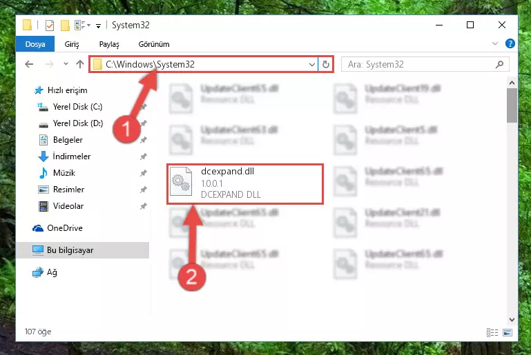531x355 pixels.
Task: Click the pin icon next to Belgeler
Action: [144, 140]
